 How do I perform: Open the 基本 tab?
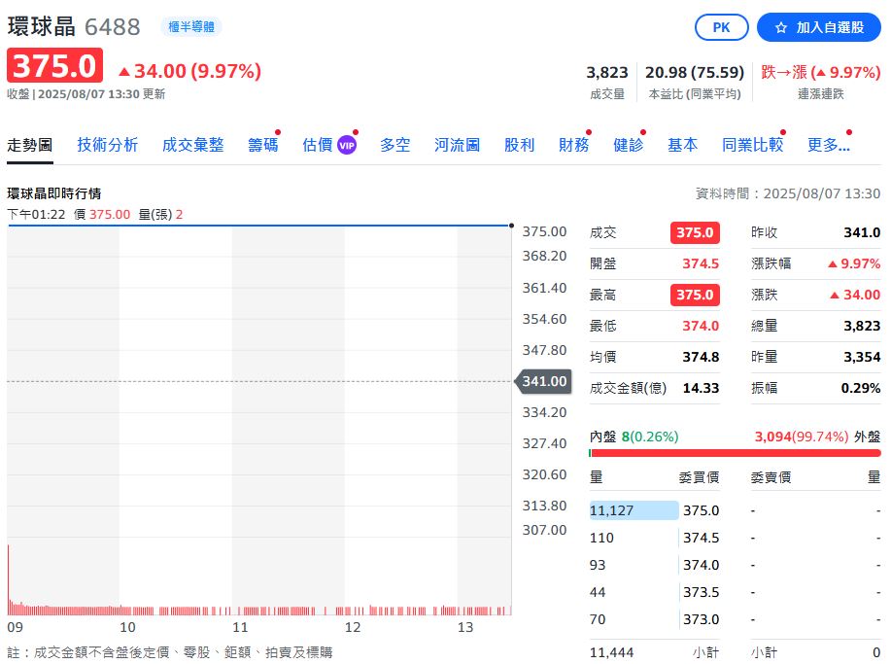[682, 145]
